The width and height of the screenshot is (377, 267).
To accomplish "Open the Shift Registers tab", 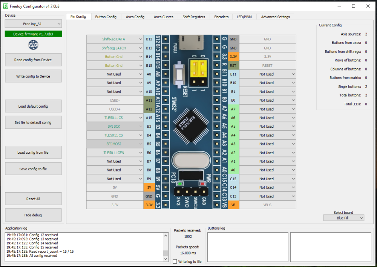I will point(194,17).
